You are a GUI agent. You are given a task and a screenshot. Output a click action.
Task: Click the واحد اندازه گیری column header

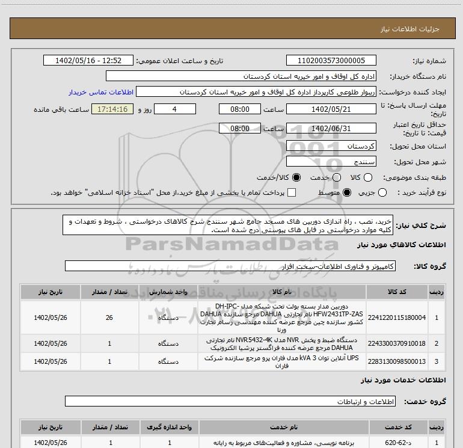pos(170,428)
